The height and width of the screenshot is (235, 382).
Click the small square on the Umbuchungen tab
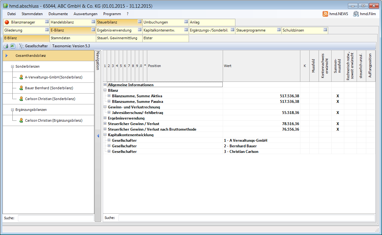(186, 22)
